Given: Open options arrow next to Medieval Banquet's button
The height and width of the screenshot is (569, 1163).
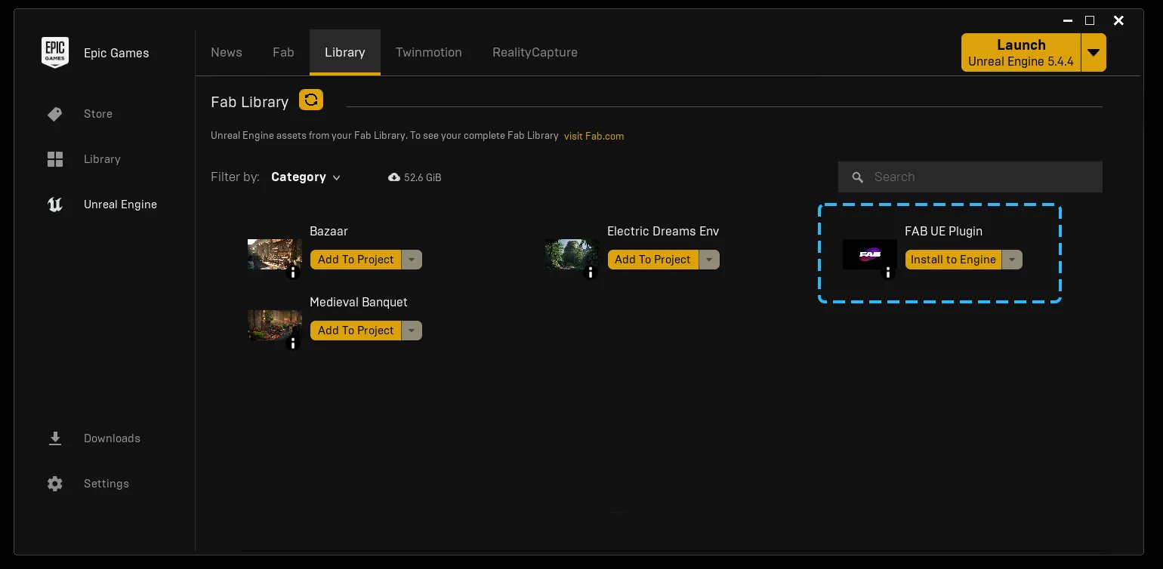Looking at the screenshot, I should pos(412,330).
